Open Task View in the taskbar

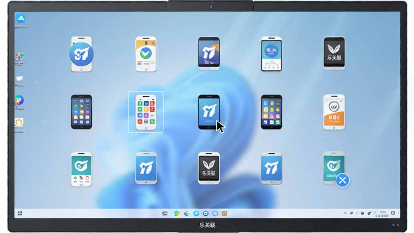pyautogui.click(x=165, y=214)
